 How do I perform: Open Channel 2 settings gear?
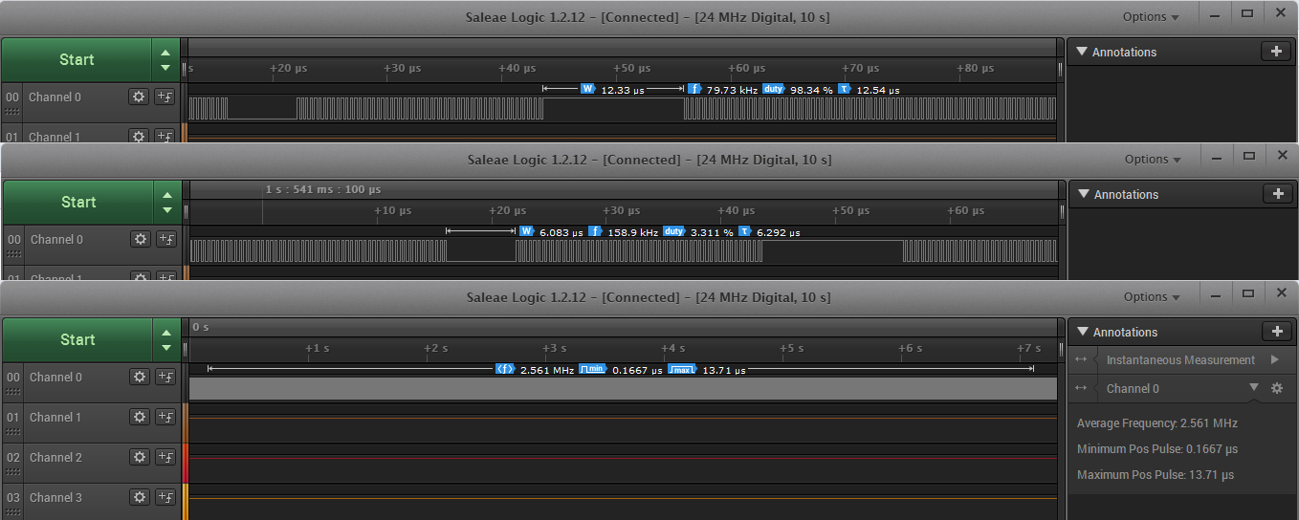tap(140, 457)
